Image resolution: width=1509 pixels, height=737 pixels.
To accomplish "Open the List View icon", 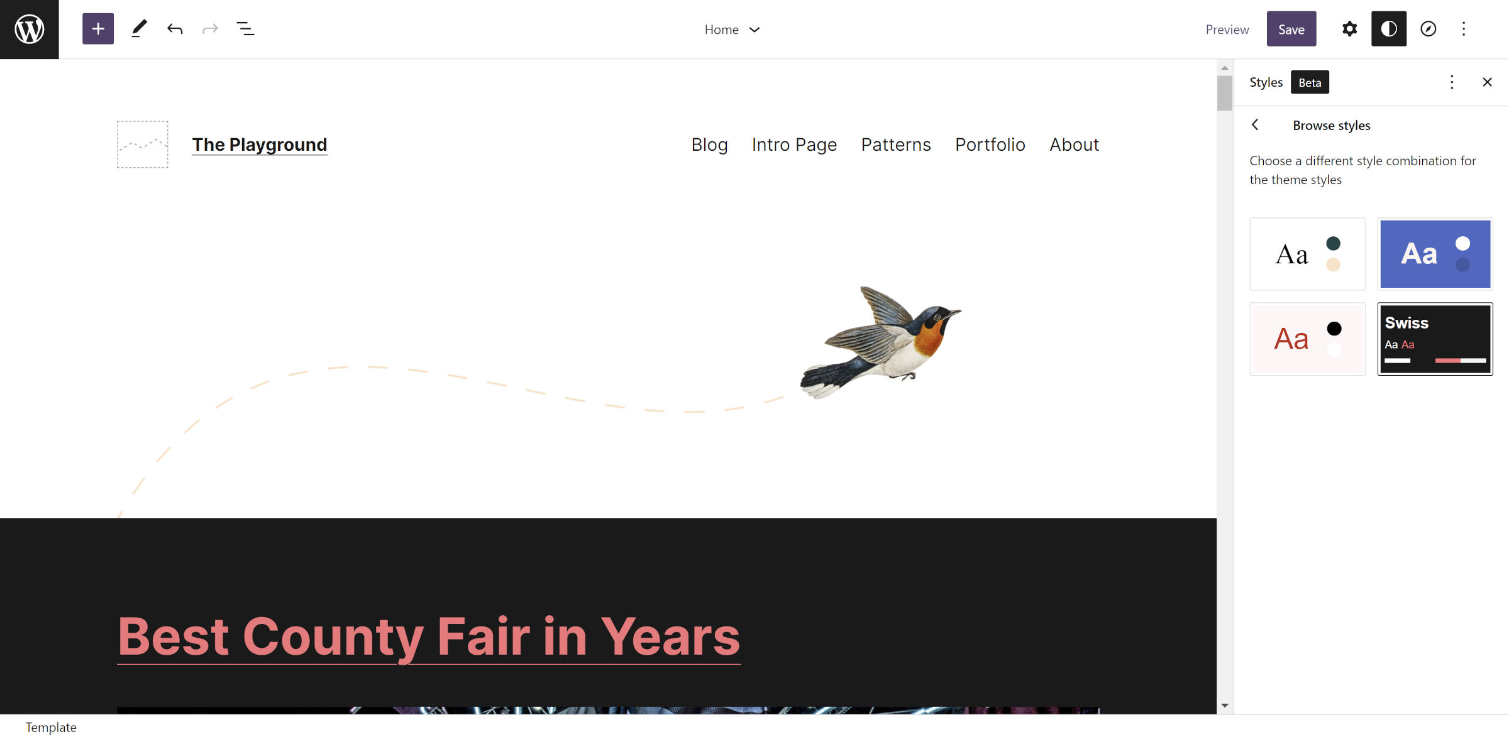I will tap(245, 29).
